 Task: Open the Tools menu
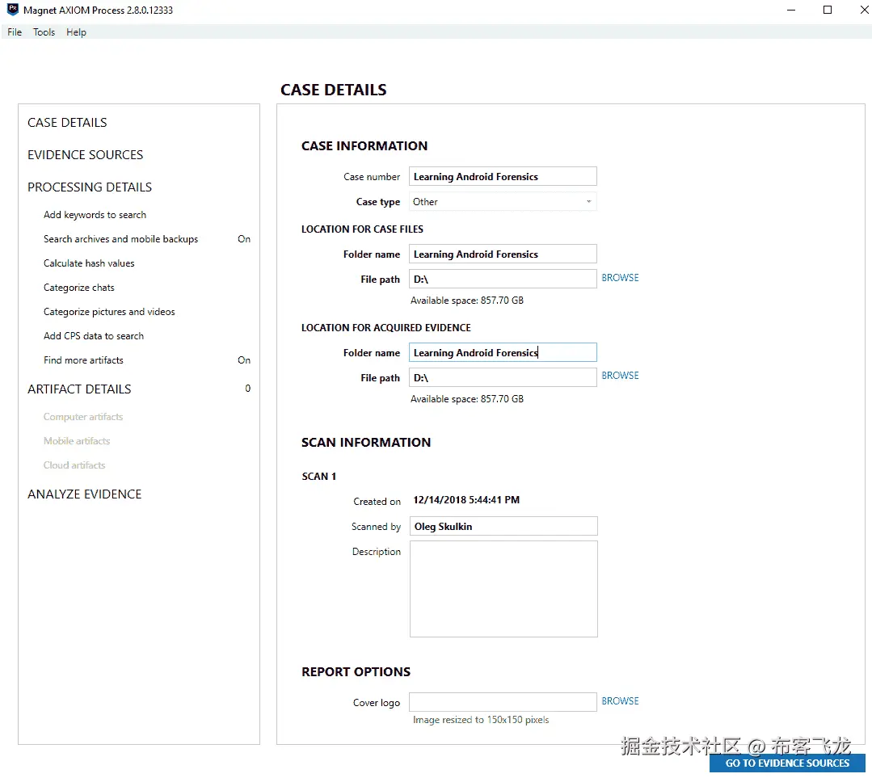click(x=44, y=32)
